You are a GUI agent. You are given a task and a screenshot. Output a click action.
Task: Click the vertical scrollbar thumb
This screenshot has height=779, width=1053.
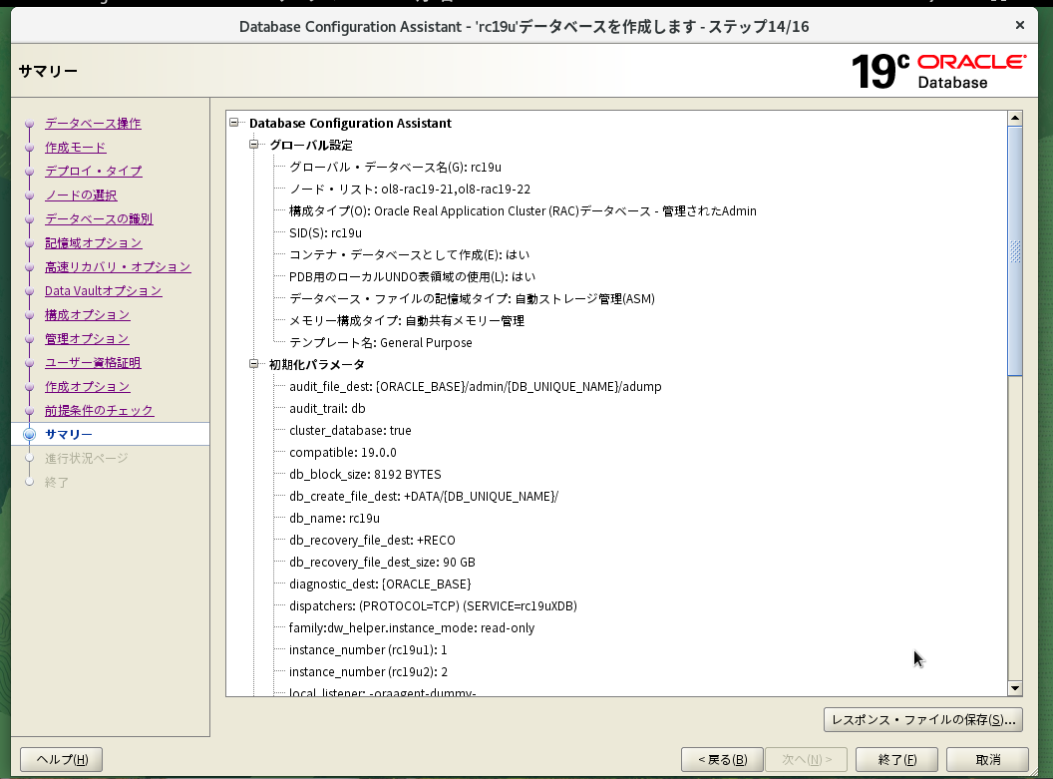pos(1015,251)
